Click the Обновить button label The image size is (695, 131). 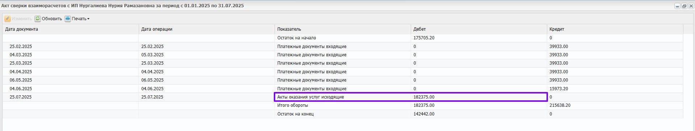[x=52, y=19]
